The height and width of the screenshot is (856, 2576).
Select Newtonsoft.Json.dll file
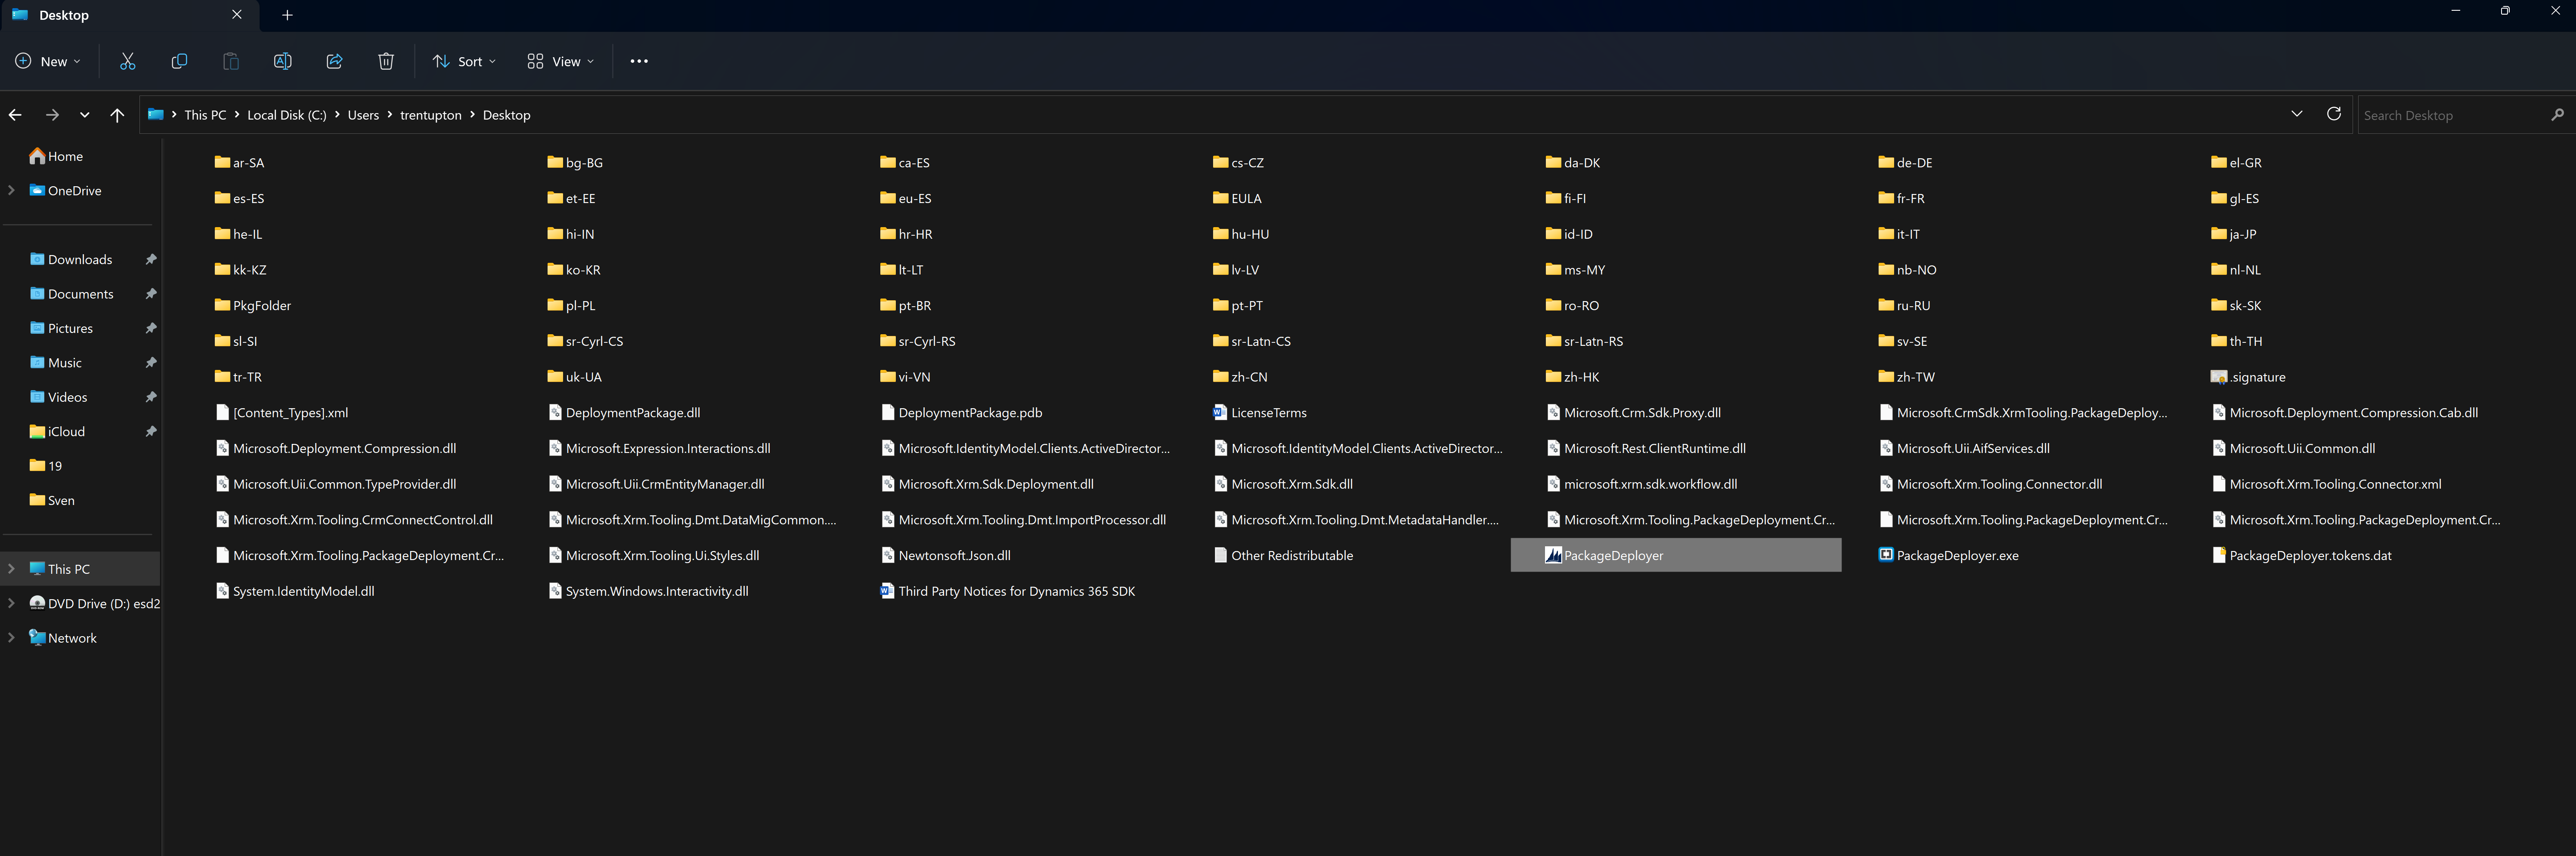pyautogui.click(x=946, y=555)
